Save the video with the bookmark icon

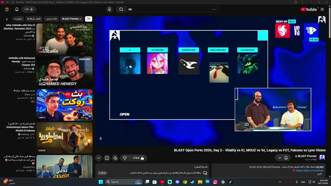click(107, 158)
